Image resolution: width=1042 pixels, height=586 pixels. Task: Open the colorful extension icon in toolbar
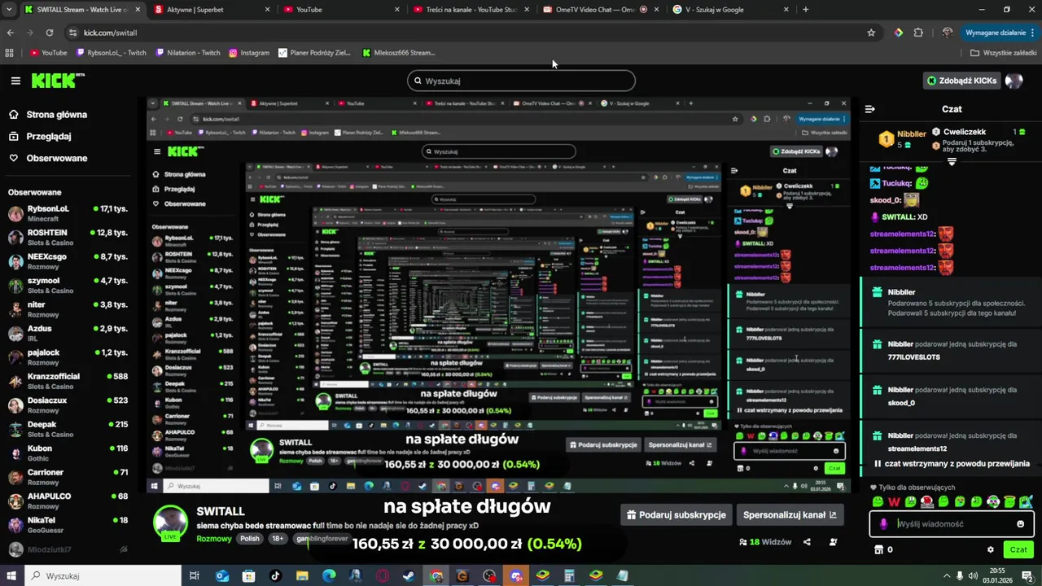pos(898,33)
